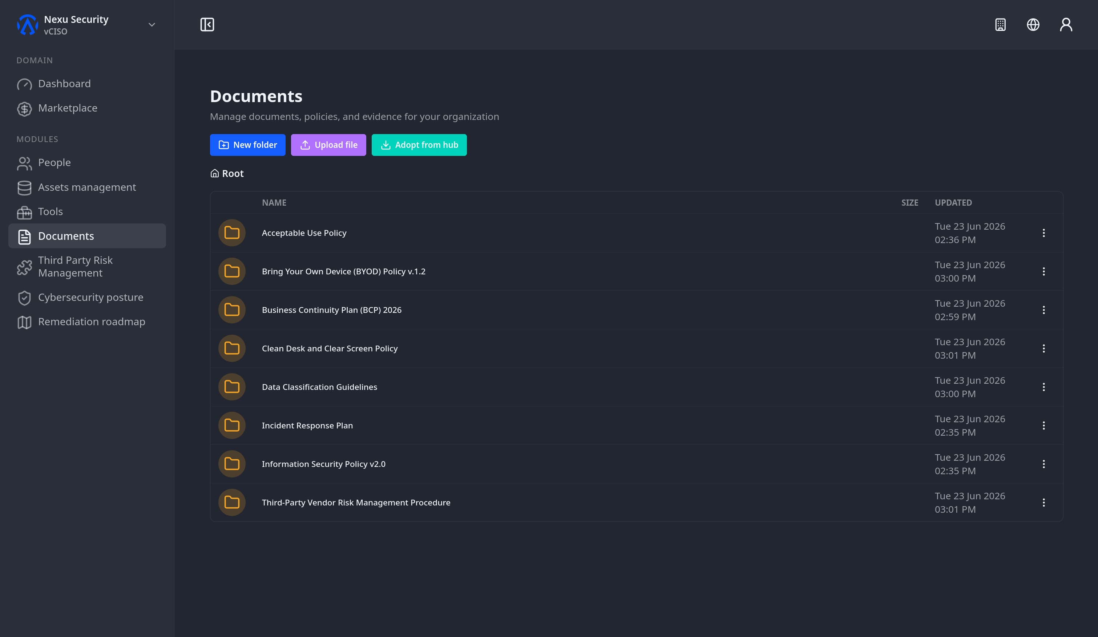Click folder icon for BYOD Policy v.1.2
The height and width of the screenshot is (637, 1098).
[232, 271]
